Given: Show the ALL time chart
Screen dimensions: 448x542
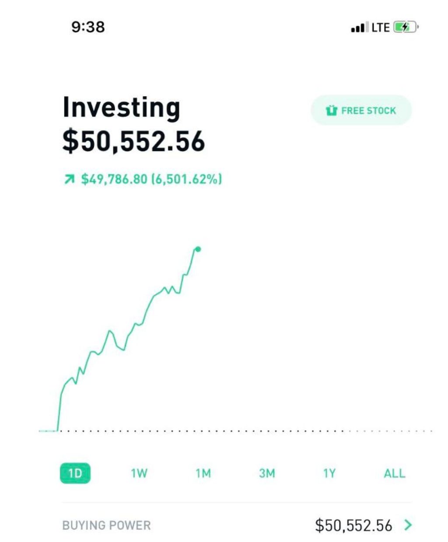Looking at the screenshot, I should coord(394,473).
